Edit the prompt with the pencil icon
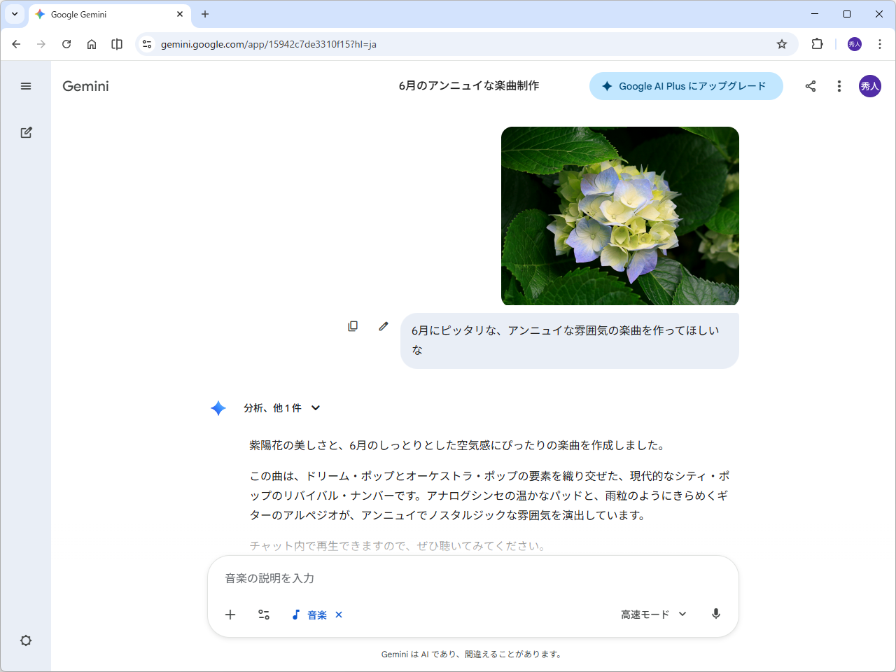The width and height of the screenshot is (896, 672). click(383, 325)
